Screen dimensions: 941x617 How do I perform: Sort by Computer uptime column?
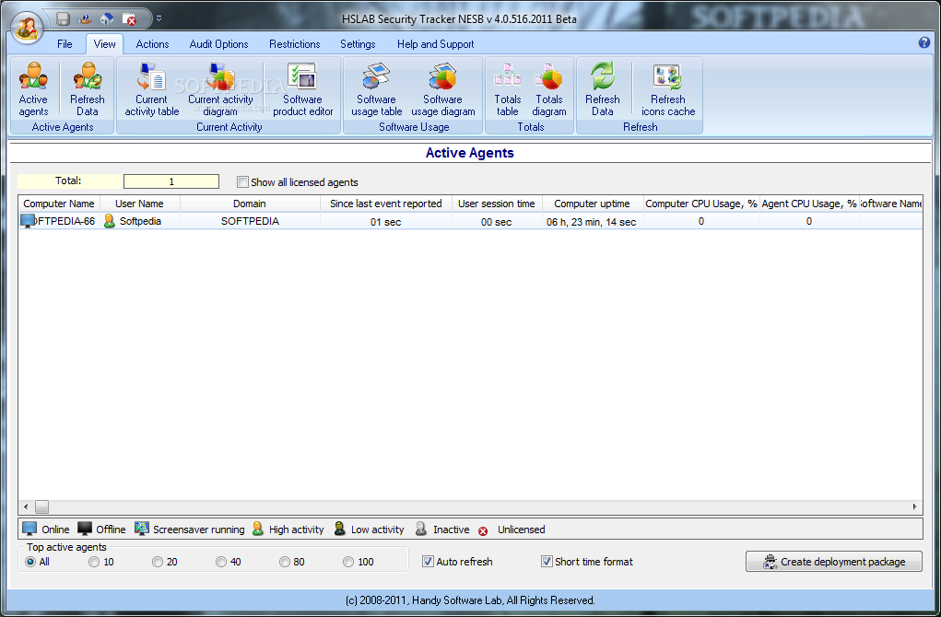click(593, 204)
